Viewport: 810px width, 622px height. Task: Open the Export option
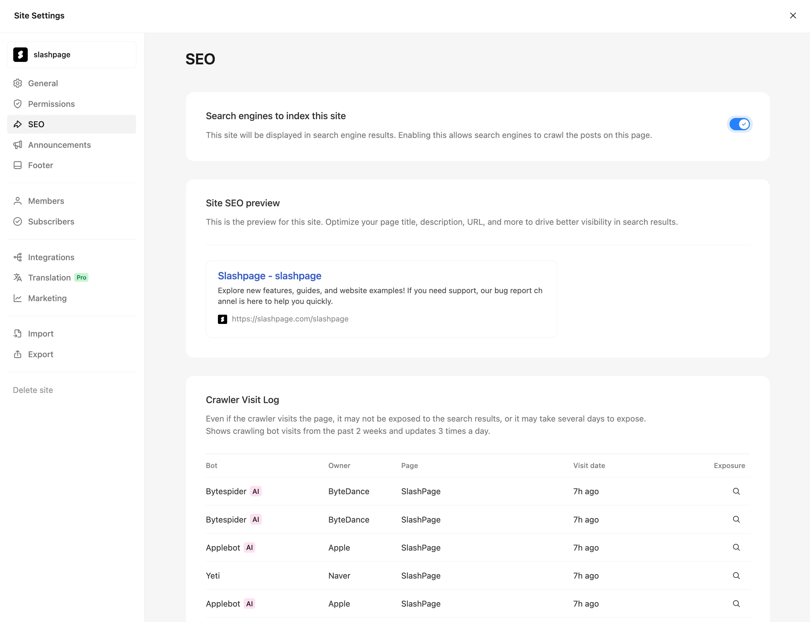pos(40,355)
